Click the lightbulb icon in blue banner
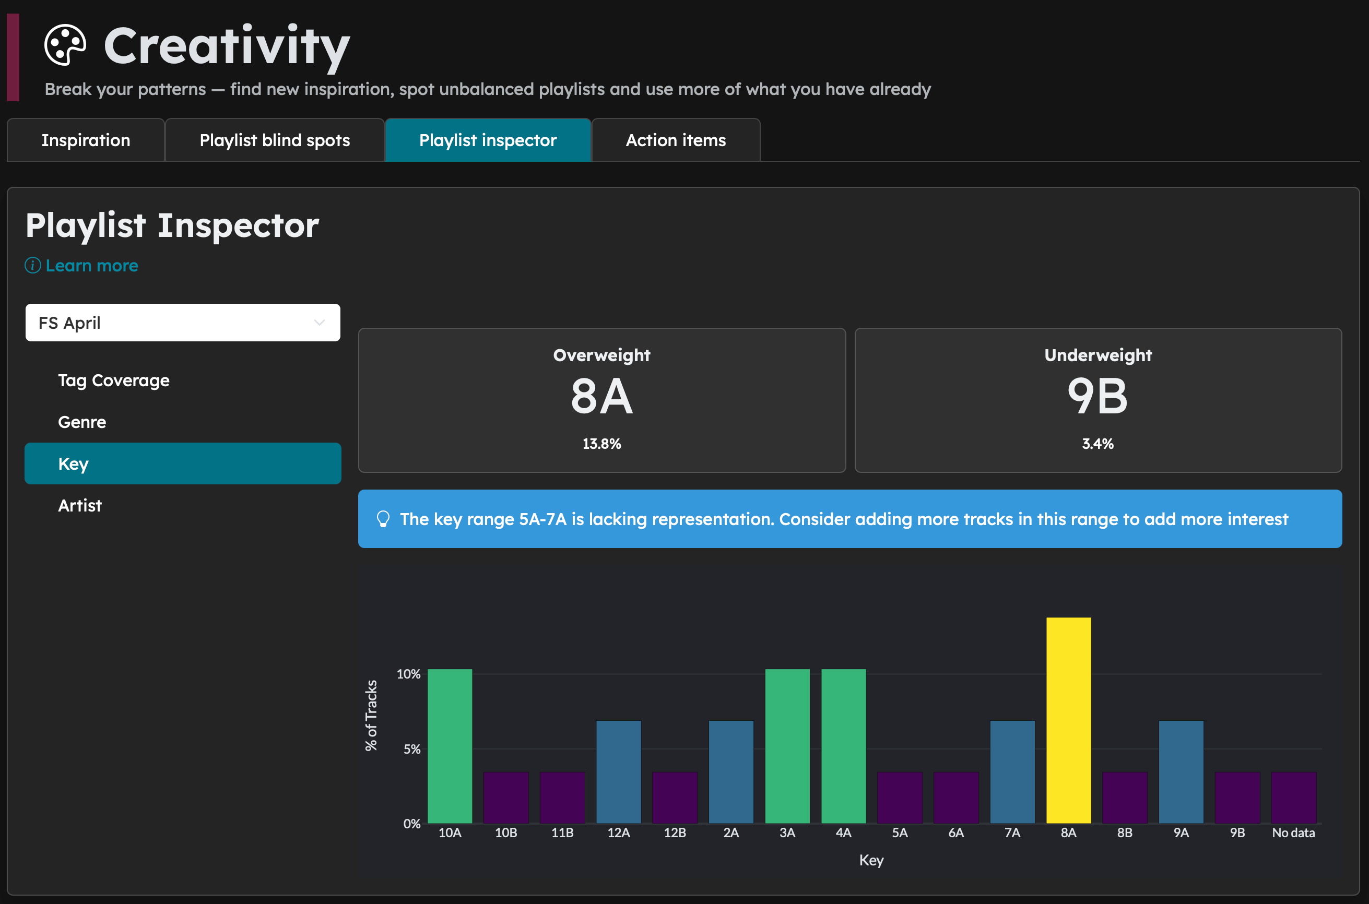This screenshot has width=1369, height=904. [x=383, y=519]
